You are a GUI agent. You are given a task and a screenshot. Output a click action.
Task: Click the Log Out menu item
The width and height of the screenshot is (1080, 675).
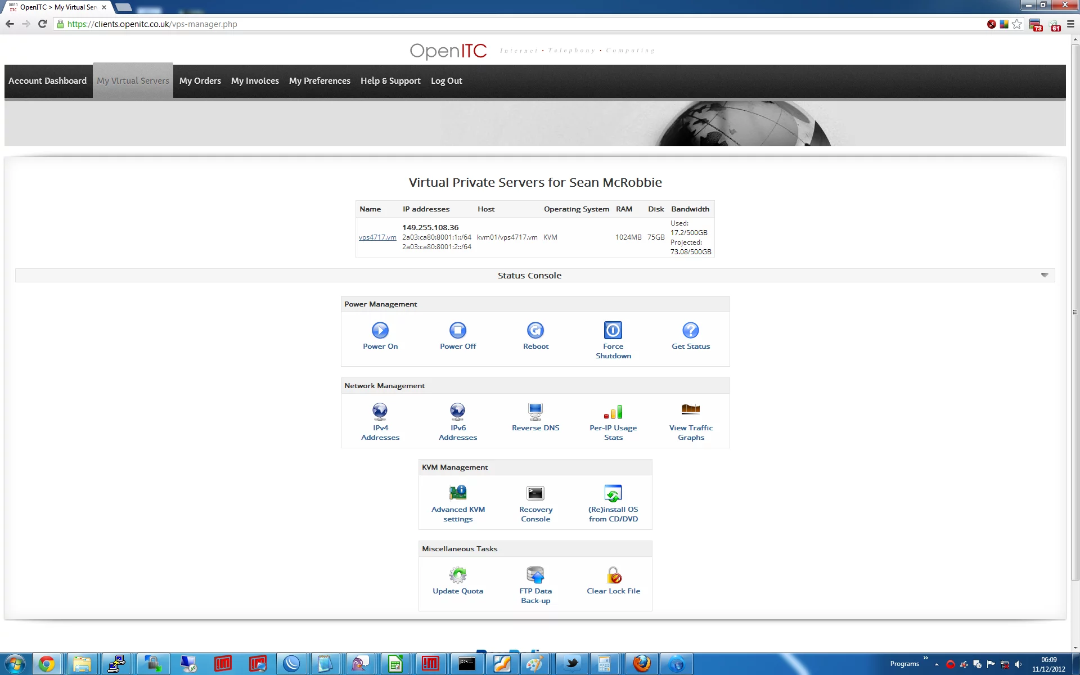pos(447,81)
